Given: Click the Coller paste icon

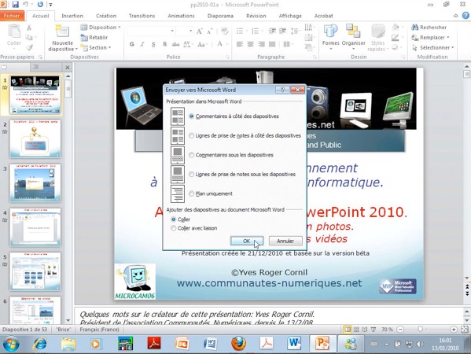Looking at the screenshot, I should [x=14, y=31].
